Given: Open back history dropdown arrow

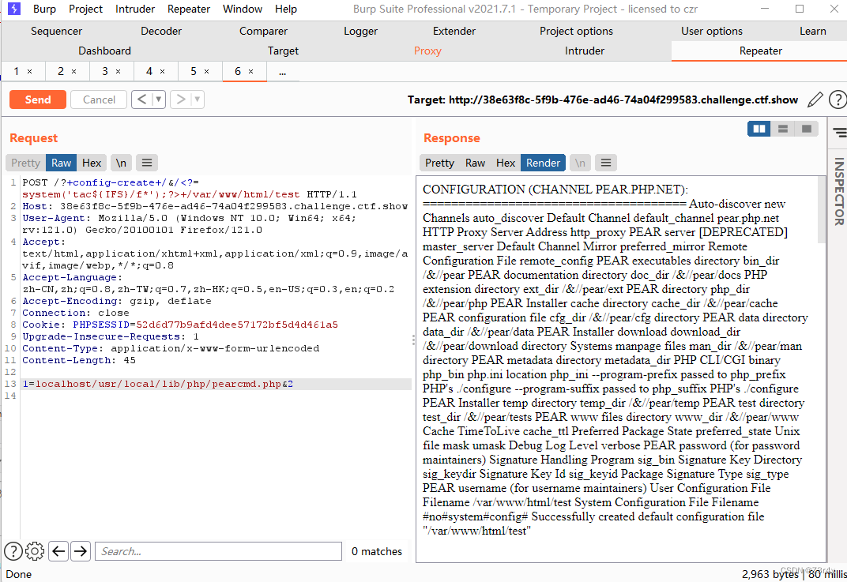Looking at the screenshot, I should pyautogui.click(x=159, y=100).
